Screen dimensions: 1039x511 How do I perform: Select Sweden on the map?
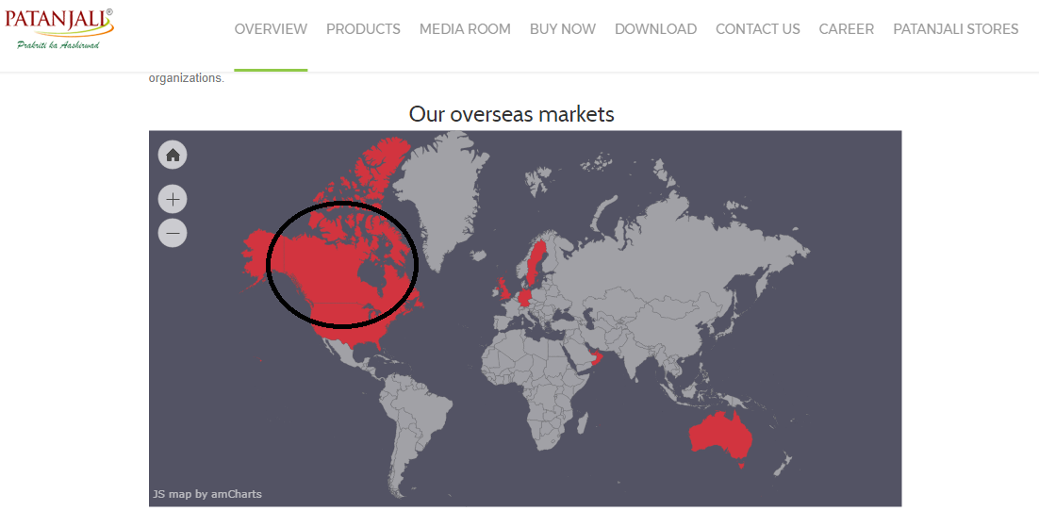[x=536, y=262]
